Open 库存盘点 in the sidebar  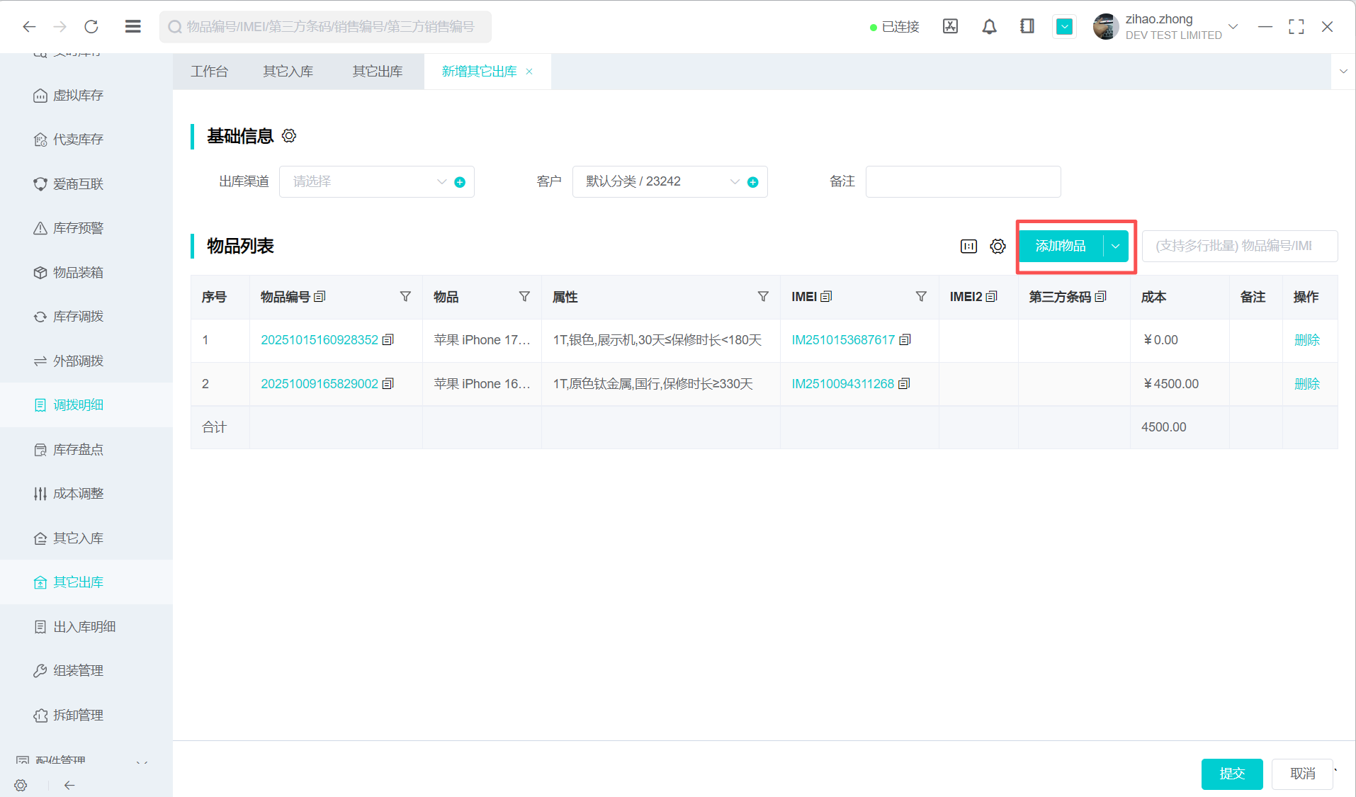click(78, 450)
